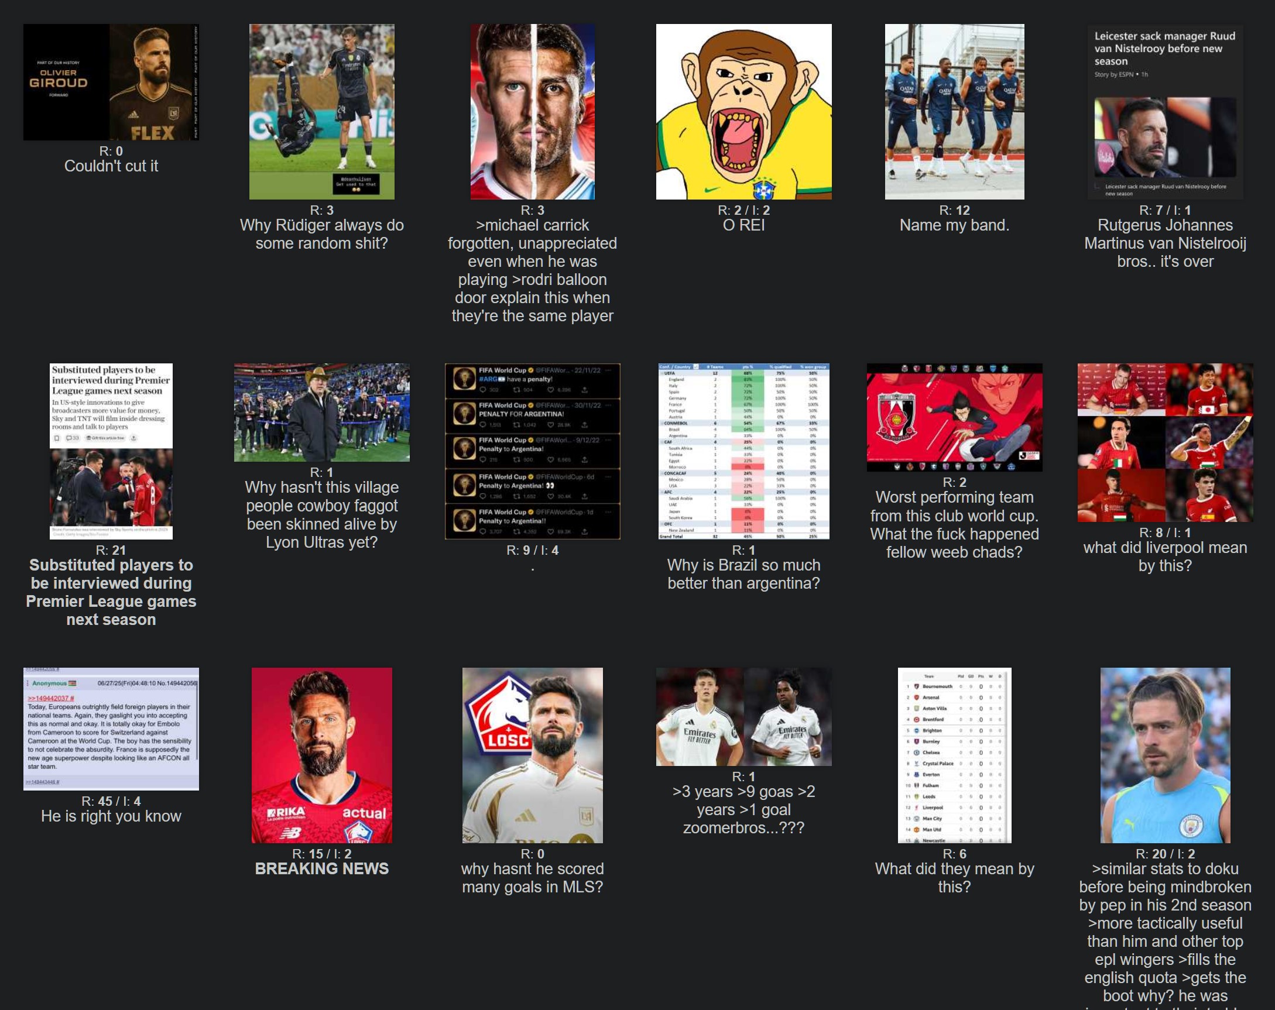Open the Anonymous post screenshot thumbnail
This screenshot has height=1010, width=1275.
(x=111, y=729)
